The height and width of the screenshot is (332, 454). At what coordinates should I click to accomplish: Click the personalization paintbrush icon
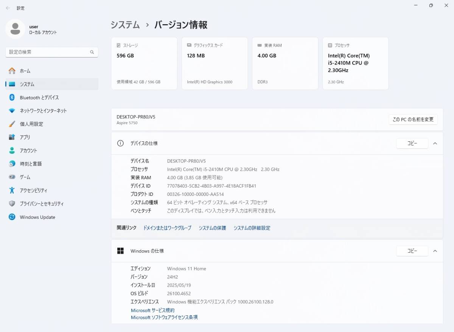12,124
